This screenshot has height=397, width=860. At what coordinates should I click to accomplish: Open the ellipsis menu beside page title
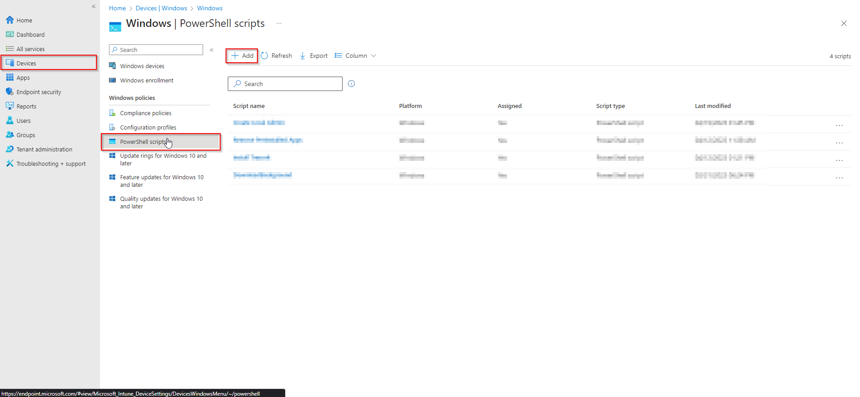(279, 23)
